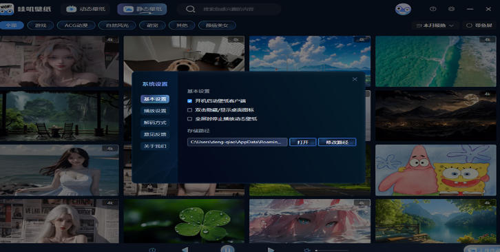The image size is (500, 252).
Task: Open the user avatar profile
Action: pos(403,9)
